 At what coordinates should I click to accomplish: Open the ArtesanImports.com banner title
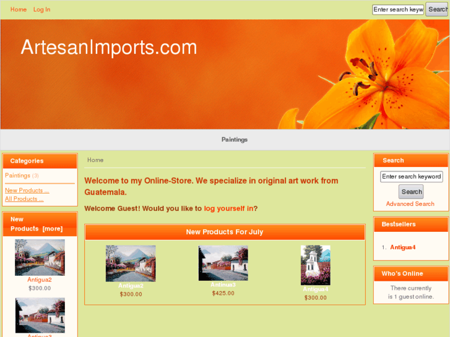[109, 48]
